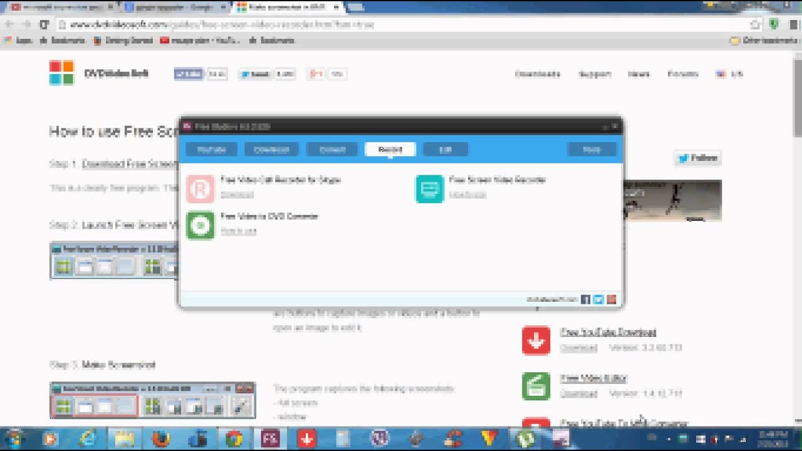Bookmark page with the star icon
The width and height of the screenshot is (802, 451).
[756, 24]
